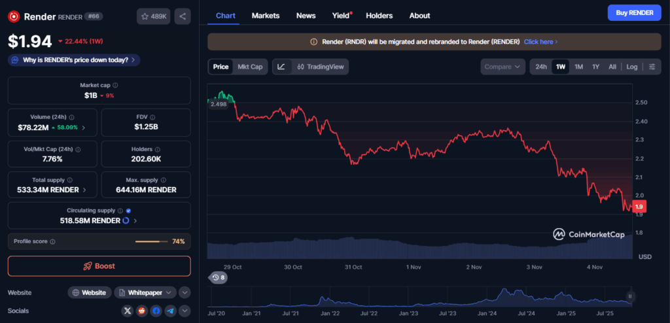Screen dimensions: 670x323
Task: Click the Volume (24h) info icon
Action: [72, 117]
